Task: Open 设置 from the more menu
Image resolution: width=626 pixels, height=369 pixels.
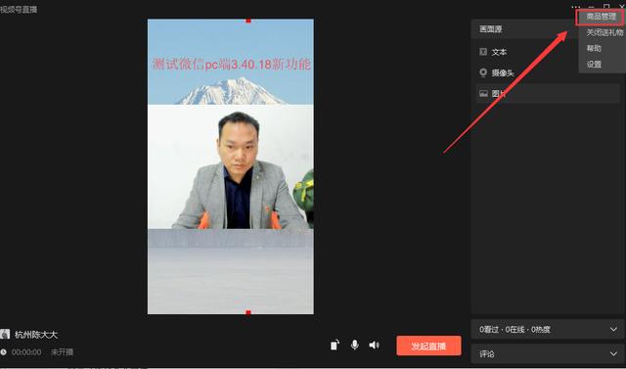Action: click(x=594, y=65)
